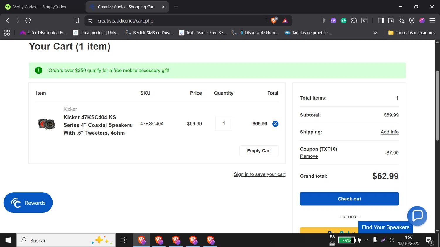Open the microphone tray icon
The width and height of the screenshot is (440, 247).
[375, 240]
